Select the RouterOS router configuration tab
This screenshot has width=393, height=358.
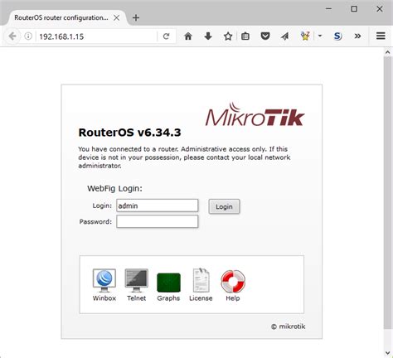61,17
